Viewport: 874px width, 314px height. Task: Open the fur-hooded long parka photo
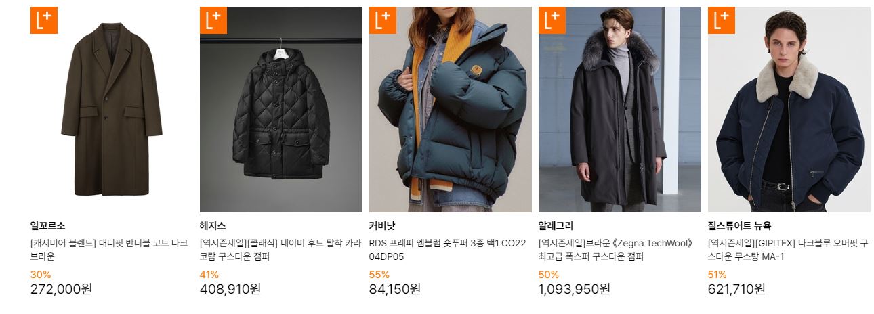[620, 110]
